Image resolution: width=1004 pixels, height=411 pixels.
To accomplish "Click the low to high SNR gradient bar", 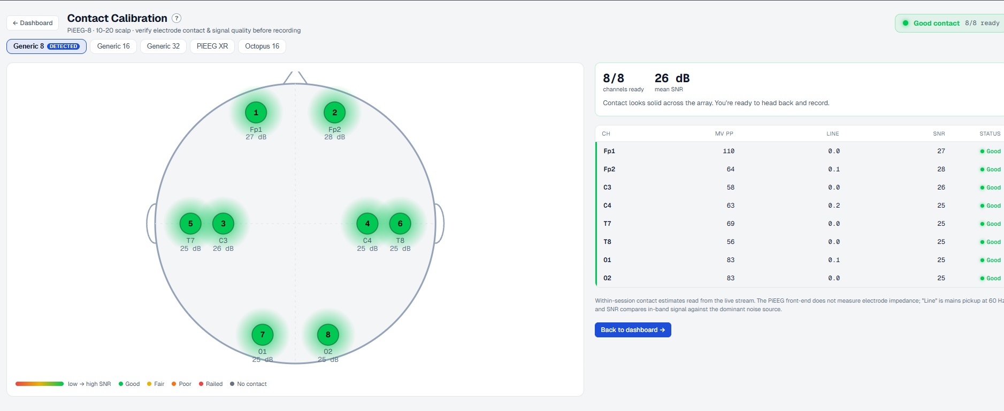I will click(x=40, y=384).
